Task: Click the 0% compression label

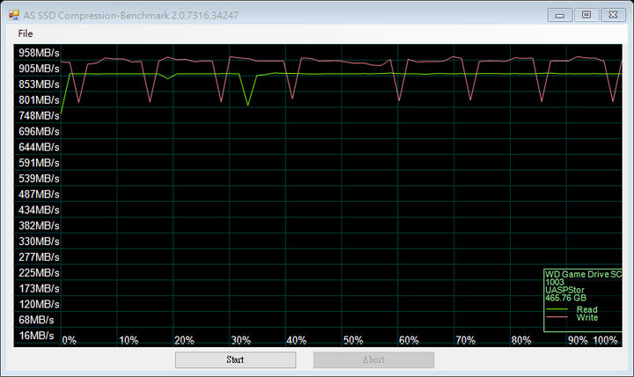Action: [70, 340]
